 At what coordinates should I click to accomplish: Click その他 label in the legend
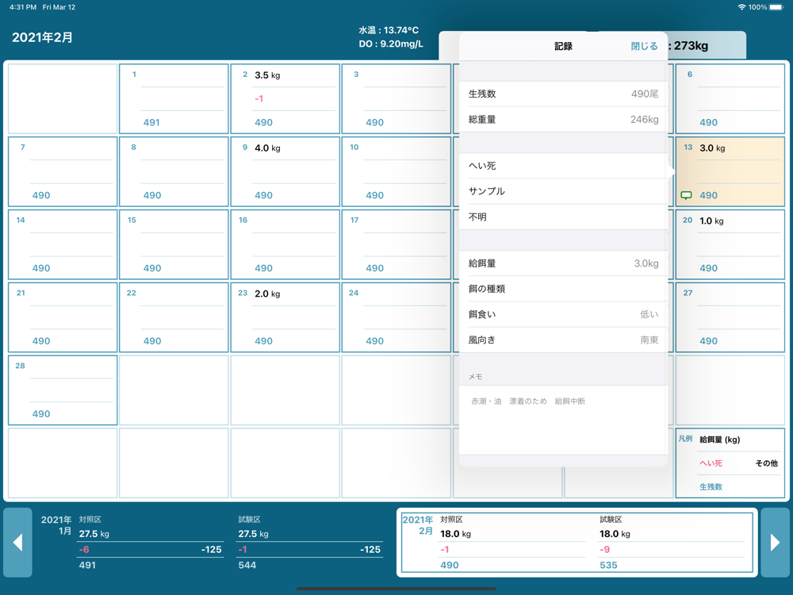[x=766, y=463]
